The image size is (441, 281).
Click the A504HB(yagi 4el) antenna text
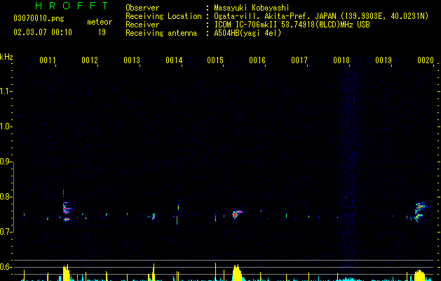click(247, 33)
